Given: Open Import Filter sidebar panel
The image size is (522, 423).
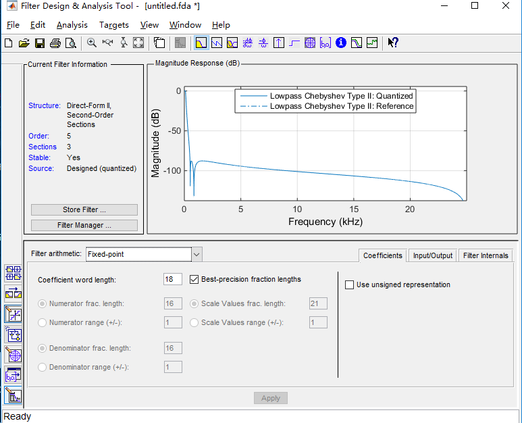Looking at the screenshot, I should click(x=14, y=376).
